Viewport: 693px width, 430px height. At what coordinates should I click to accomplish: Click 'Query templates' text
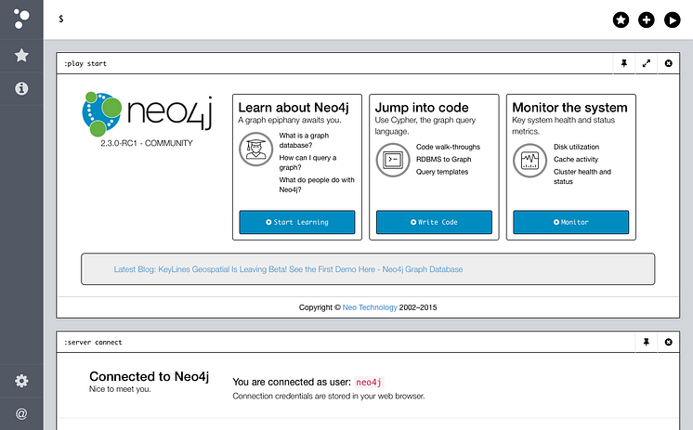click(x=442, y=172)
